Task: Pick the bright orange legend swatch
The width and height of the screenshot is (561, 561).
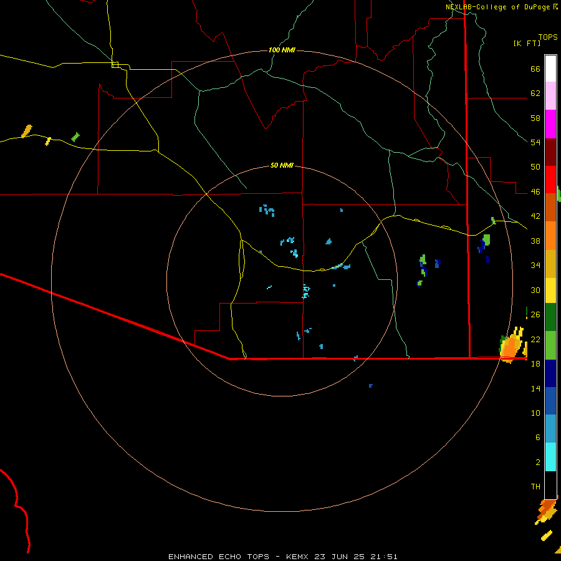Action: click(550, 236)
